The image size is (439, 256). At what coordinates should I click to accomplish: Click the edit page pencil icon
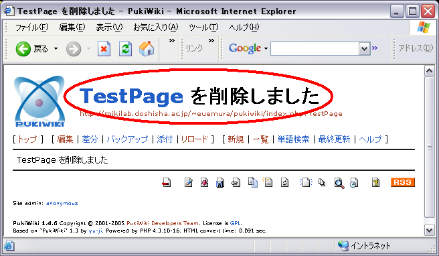[x=189, y=183]
